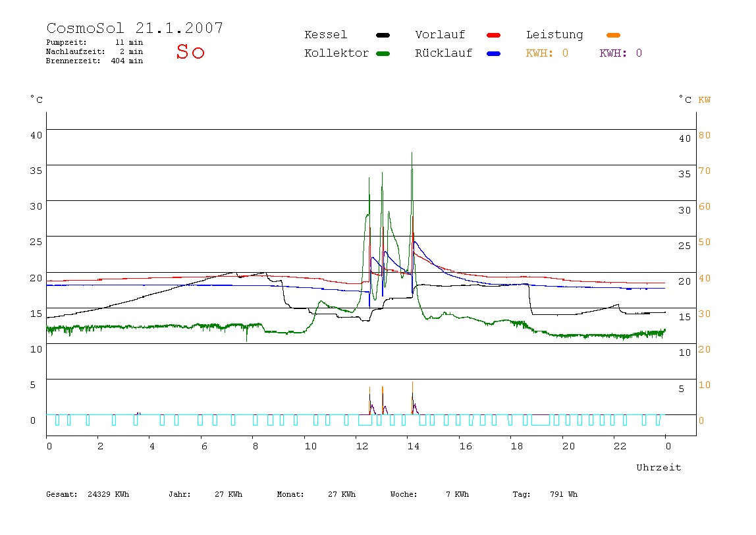Screen dimensions: 756x535
Task: Click the Kessel legend label
Action: [325, 35]
